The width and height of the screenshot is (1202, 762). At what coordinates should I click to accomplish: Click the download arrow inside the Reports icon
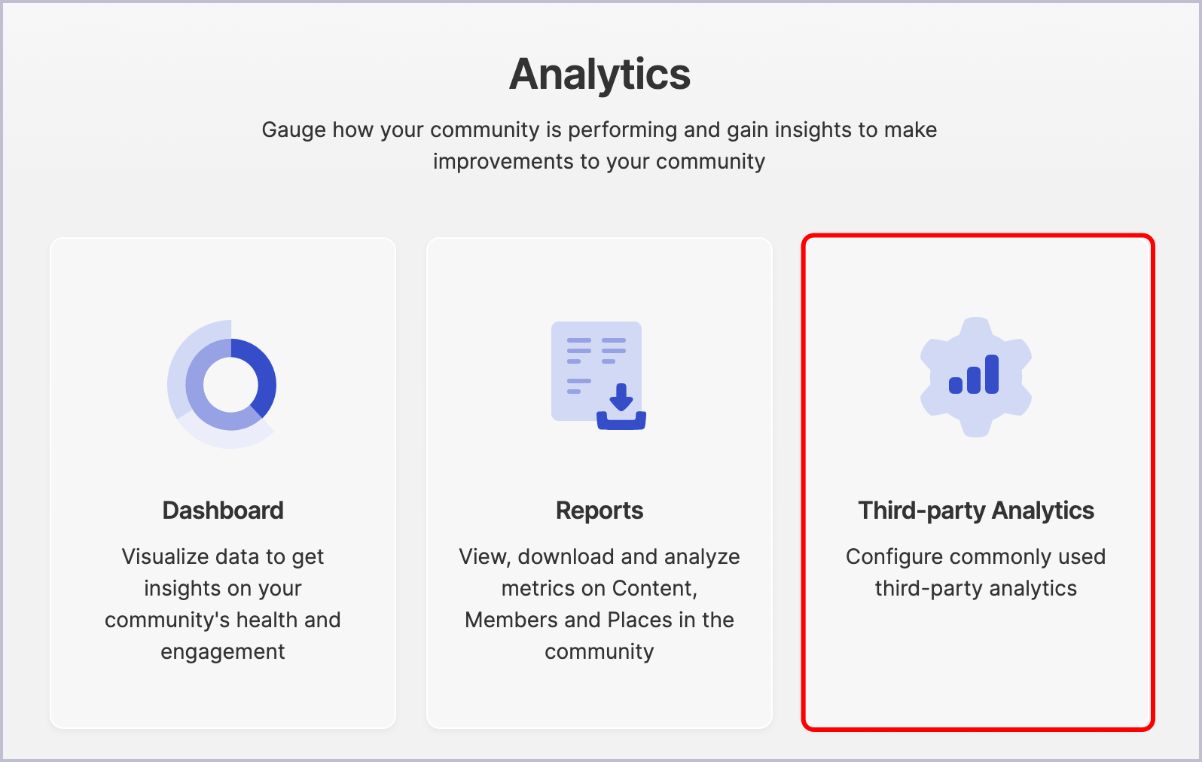pos(621,401)
